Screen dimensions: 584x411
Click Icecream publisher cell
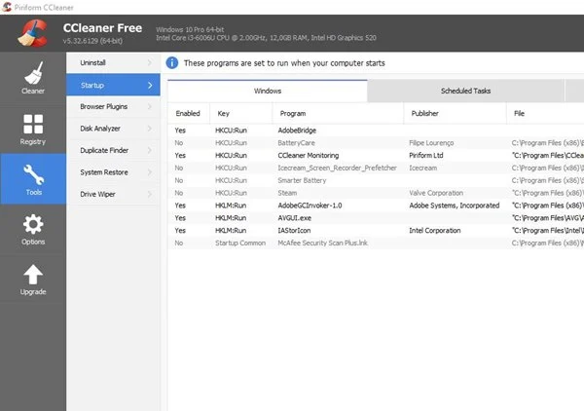click(x=423, y=168)
